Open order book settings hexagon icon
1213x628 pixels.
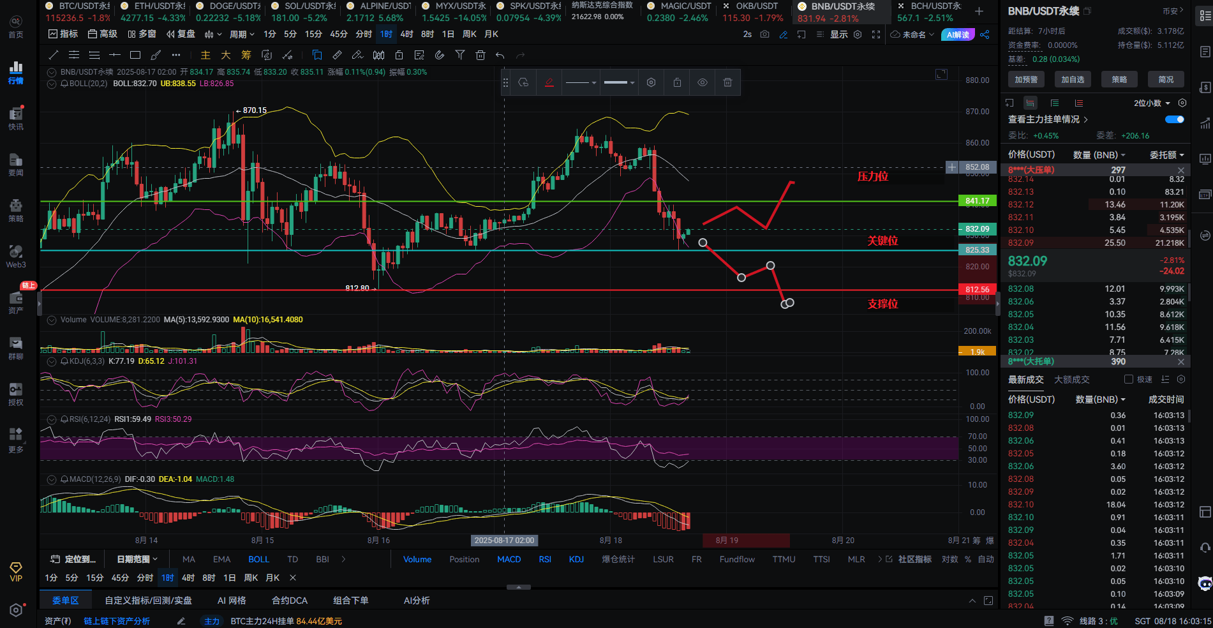coord(1182,103)
